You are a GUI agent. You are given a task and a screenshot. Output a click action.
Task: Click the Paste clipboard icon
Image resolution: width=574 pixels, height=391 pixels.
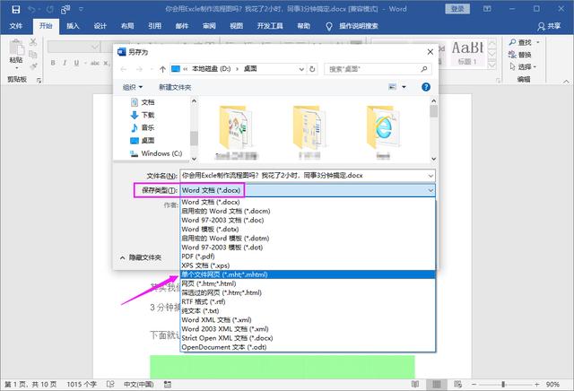coord(16,48)
